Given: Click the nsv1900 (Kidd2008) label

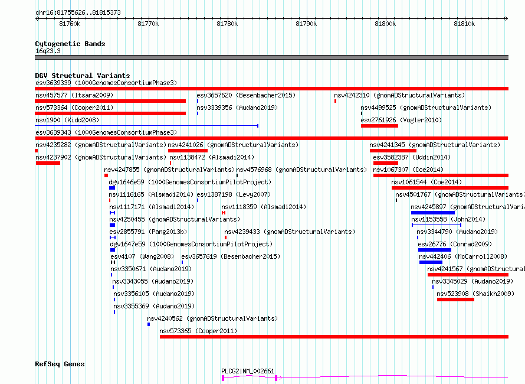Looking at the screenshot, I should point(67,120).
